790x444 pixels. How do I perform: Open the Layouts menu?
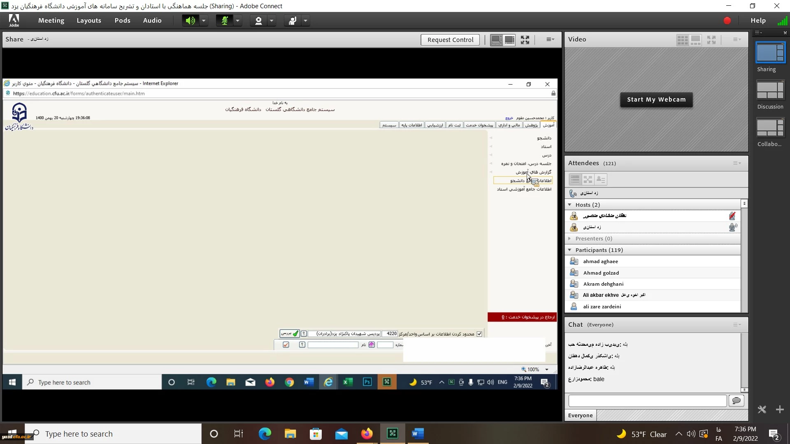[x=89, y=21]
